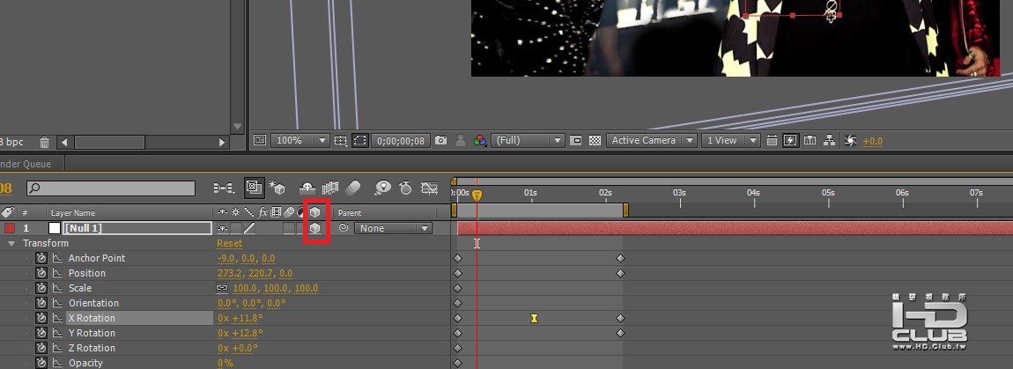The width and height of the screenshot is (1013, 369).
Task: Click the Draft 3D icon
Action: [277, 188]
